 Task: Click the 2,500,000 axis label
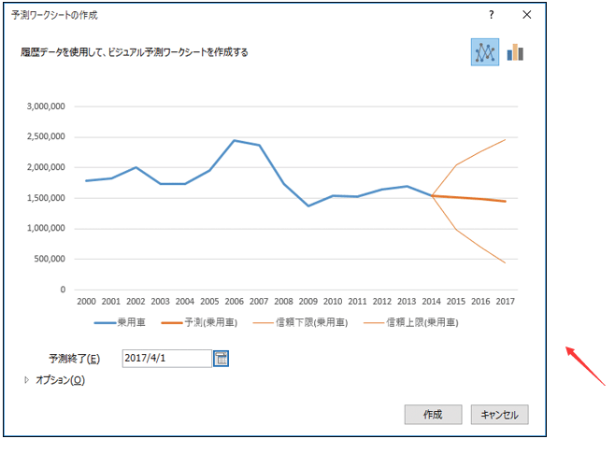point(46,136)
